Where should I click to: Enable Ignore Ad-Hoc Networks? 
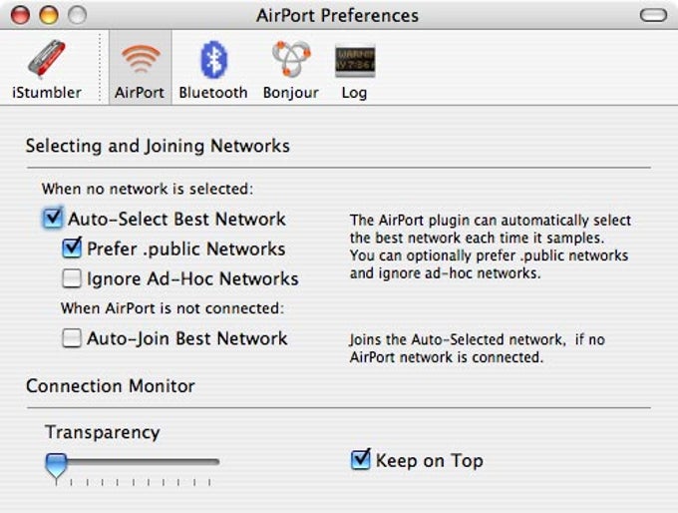pyautogui.click(x=72, y=278)
